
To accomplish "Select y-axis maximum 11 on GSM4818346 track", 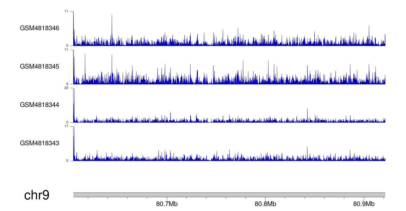I will 66,11.
